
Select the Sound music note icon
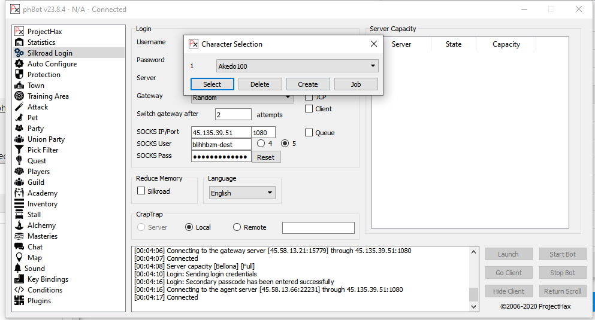pyautogui.click(x=18, y=269)
